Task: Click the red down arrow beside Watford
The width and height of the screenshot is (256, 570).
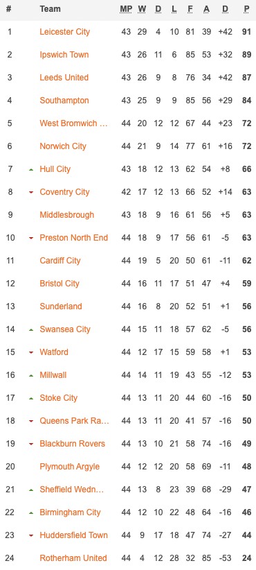Action: click(31, 353)
